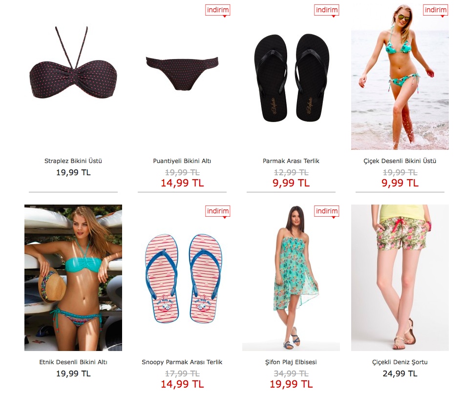The image size is (464, 393).
Task: Follow the Parmak Arası Terlik title link
Action: (291, 161)
